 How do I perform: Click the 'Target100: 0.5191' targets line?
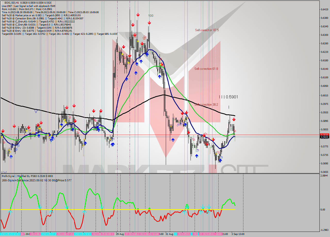pos(60,34)
